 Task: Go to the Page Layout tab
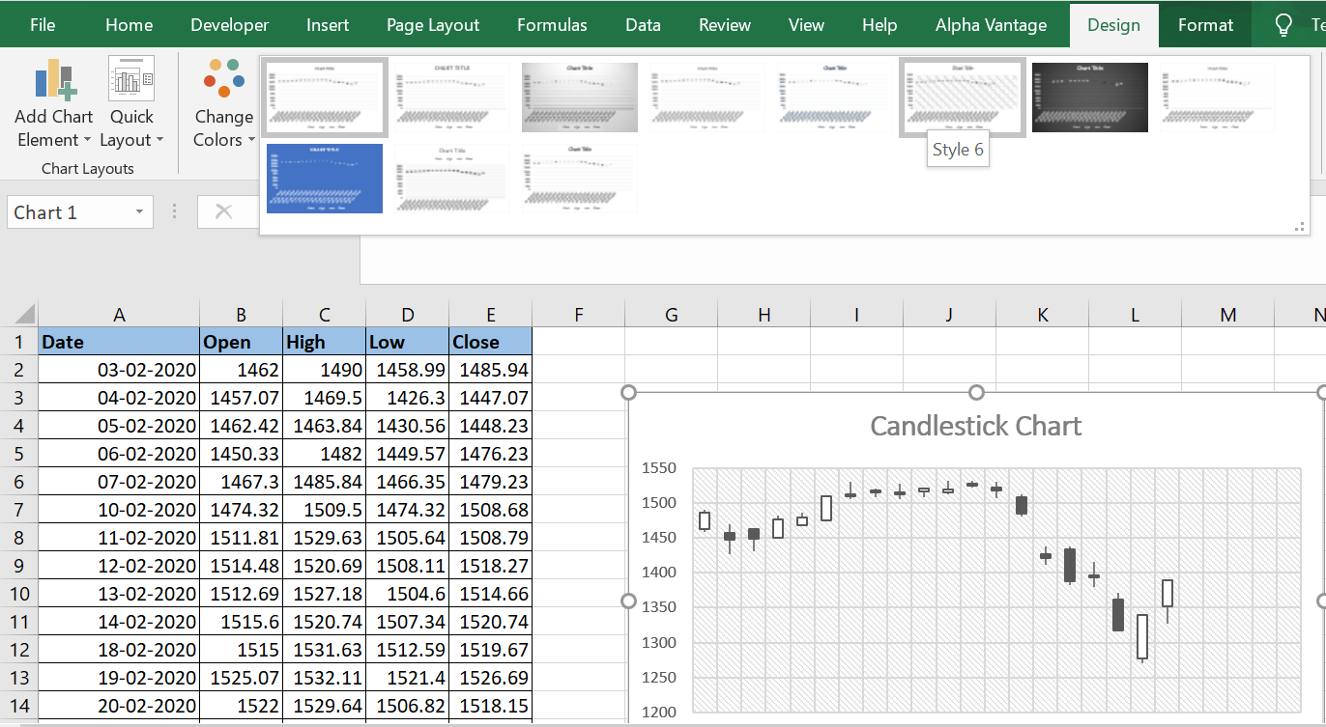point(433,25)
